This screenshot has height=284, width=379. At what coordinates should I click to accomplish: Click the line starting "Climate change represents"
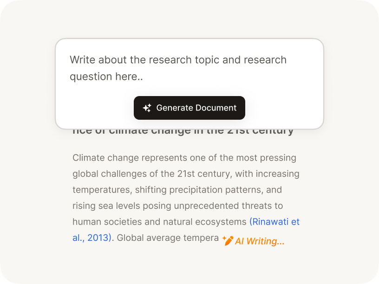pyautogui.click(x=184, y=158)
